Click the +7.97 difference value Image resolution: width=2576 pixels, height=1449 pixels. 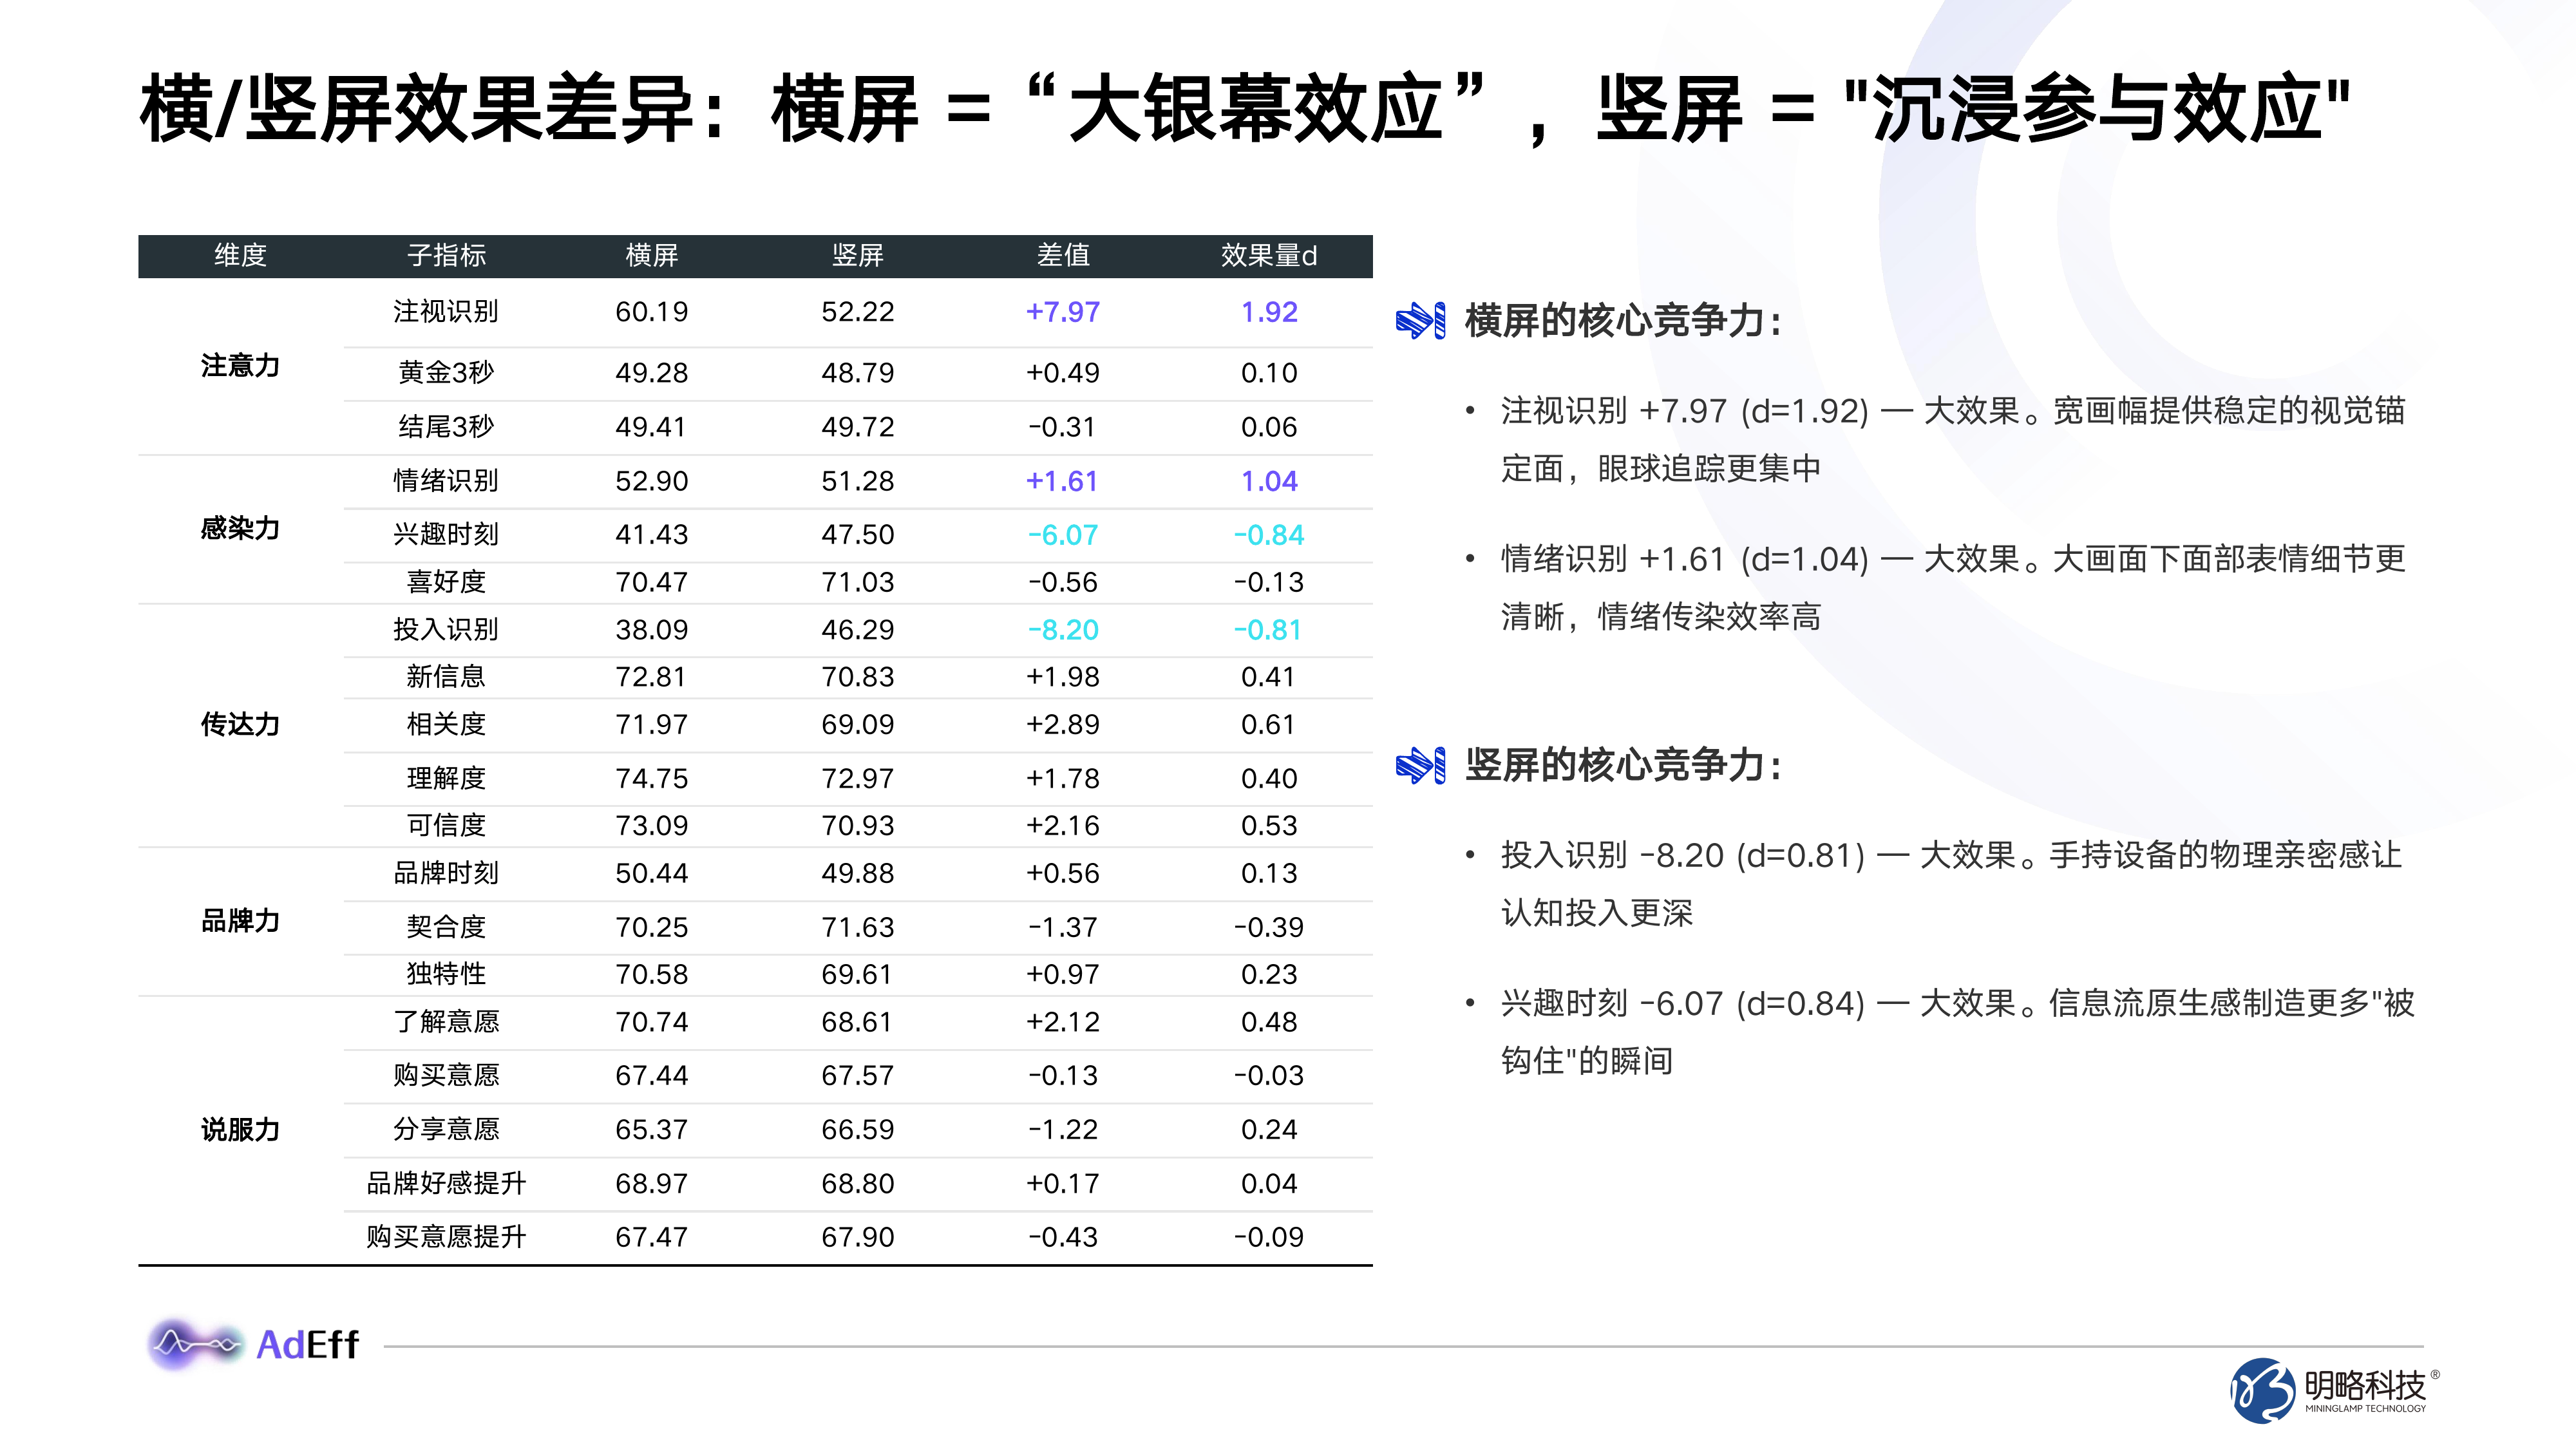click(1063, 312)
